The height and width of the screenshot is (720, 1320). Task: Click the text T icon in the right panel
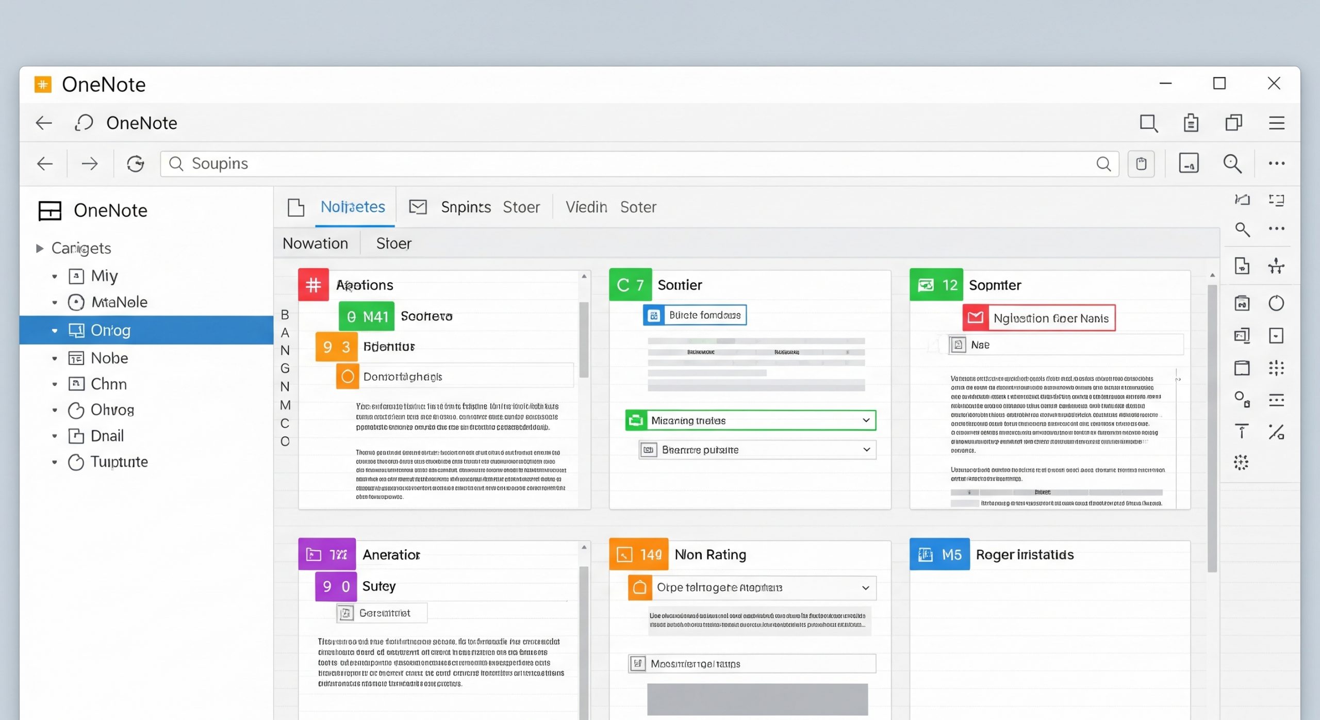(x=1242, y=431)
